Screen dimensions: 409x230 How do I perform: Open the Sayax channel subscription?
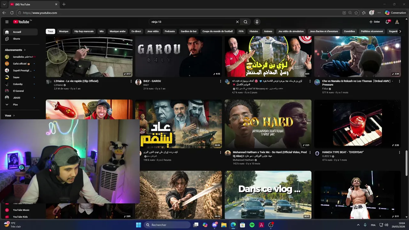20,77
